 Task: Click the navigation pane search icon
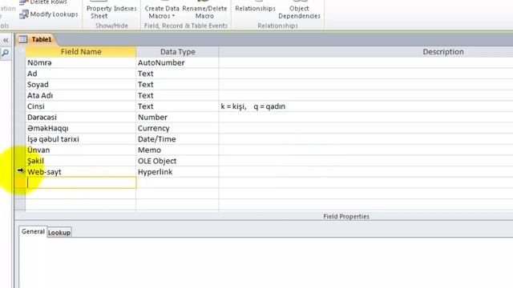6,53
